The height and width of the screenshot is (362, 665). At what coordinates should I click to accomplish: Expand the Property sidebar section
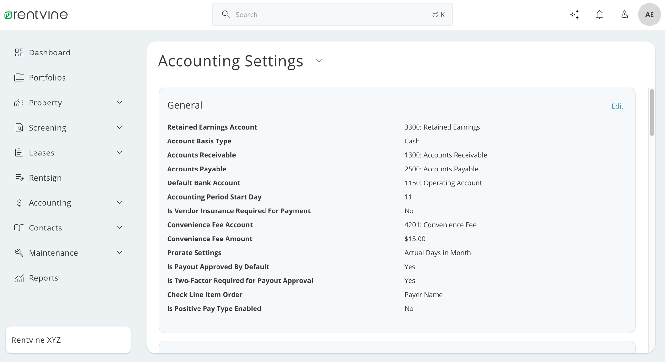(x=120, y=102)
